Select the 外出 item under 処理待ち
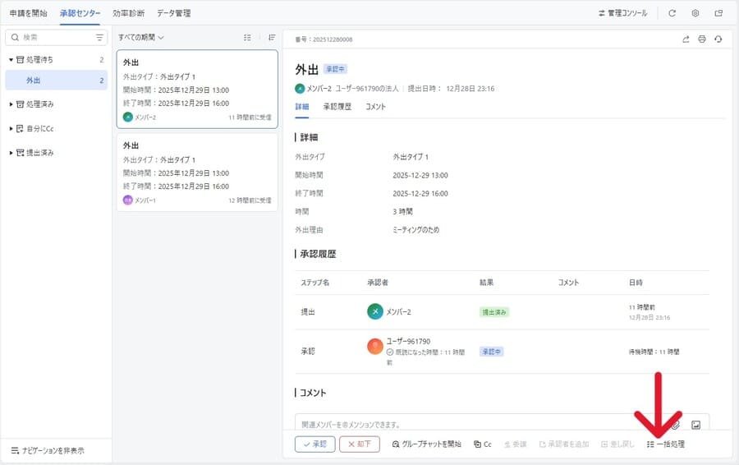 (x=57, y=81)
